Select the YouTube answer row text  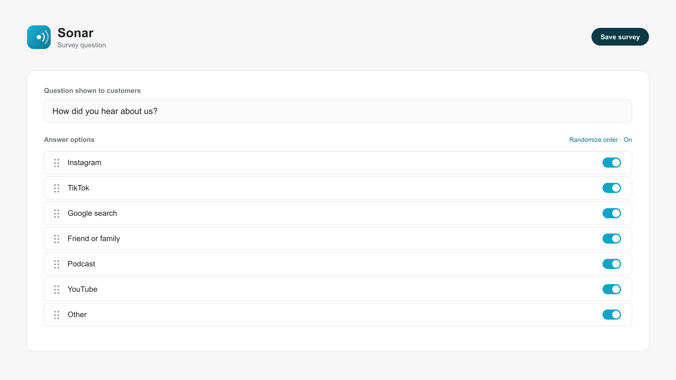(x=82, y=289)
